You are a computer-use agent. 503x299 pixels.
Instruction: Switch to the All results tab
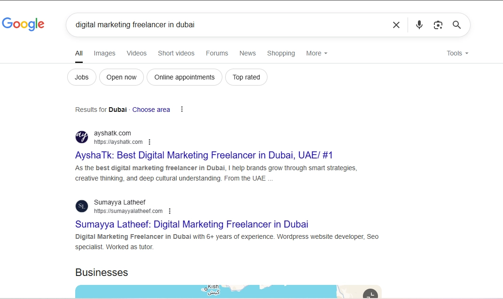click(79, 53)
